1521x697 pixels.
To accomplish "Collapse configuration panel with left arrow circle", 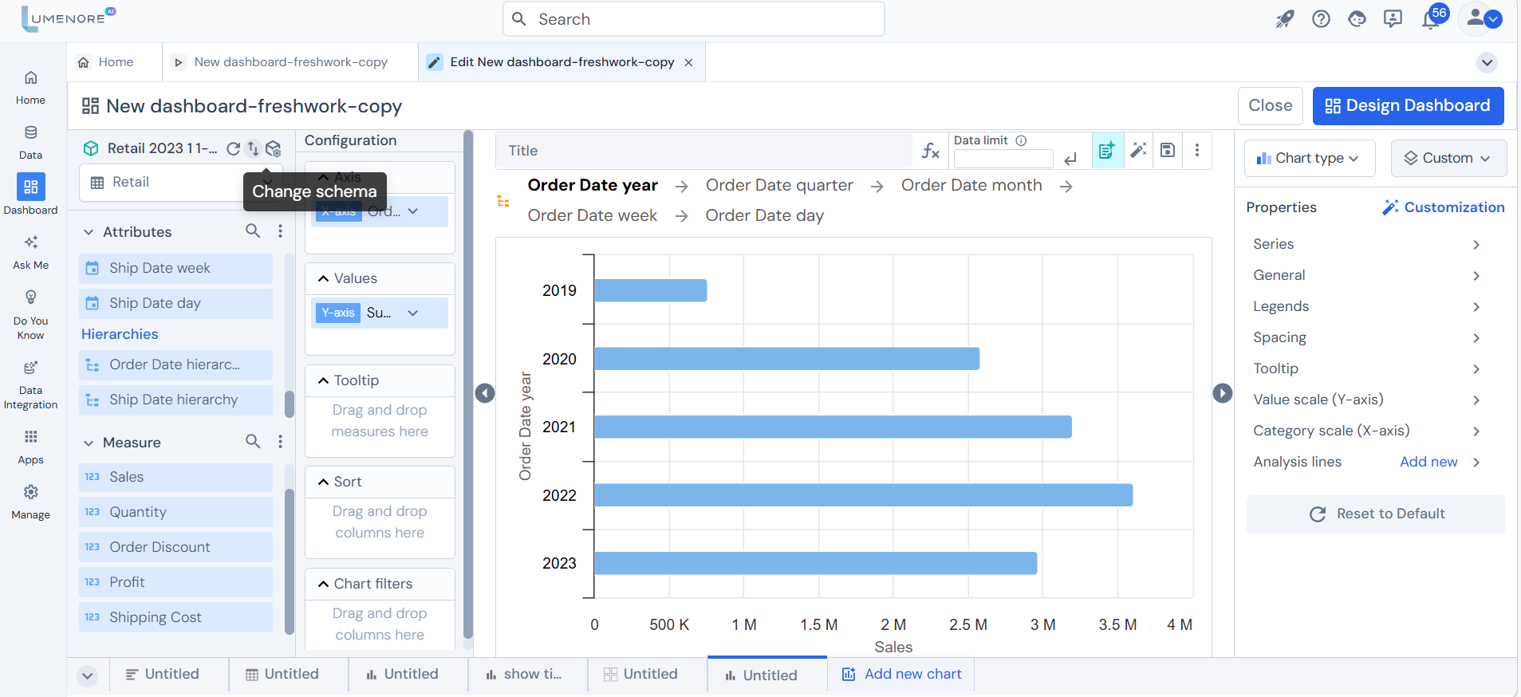I will tap(485, 393).
